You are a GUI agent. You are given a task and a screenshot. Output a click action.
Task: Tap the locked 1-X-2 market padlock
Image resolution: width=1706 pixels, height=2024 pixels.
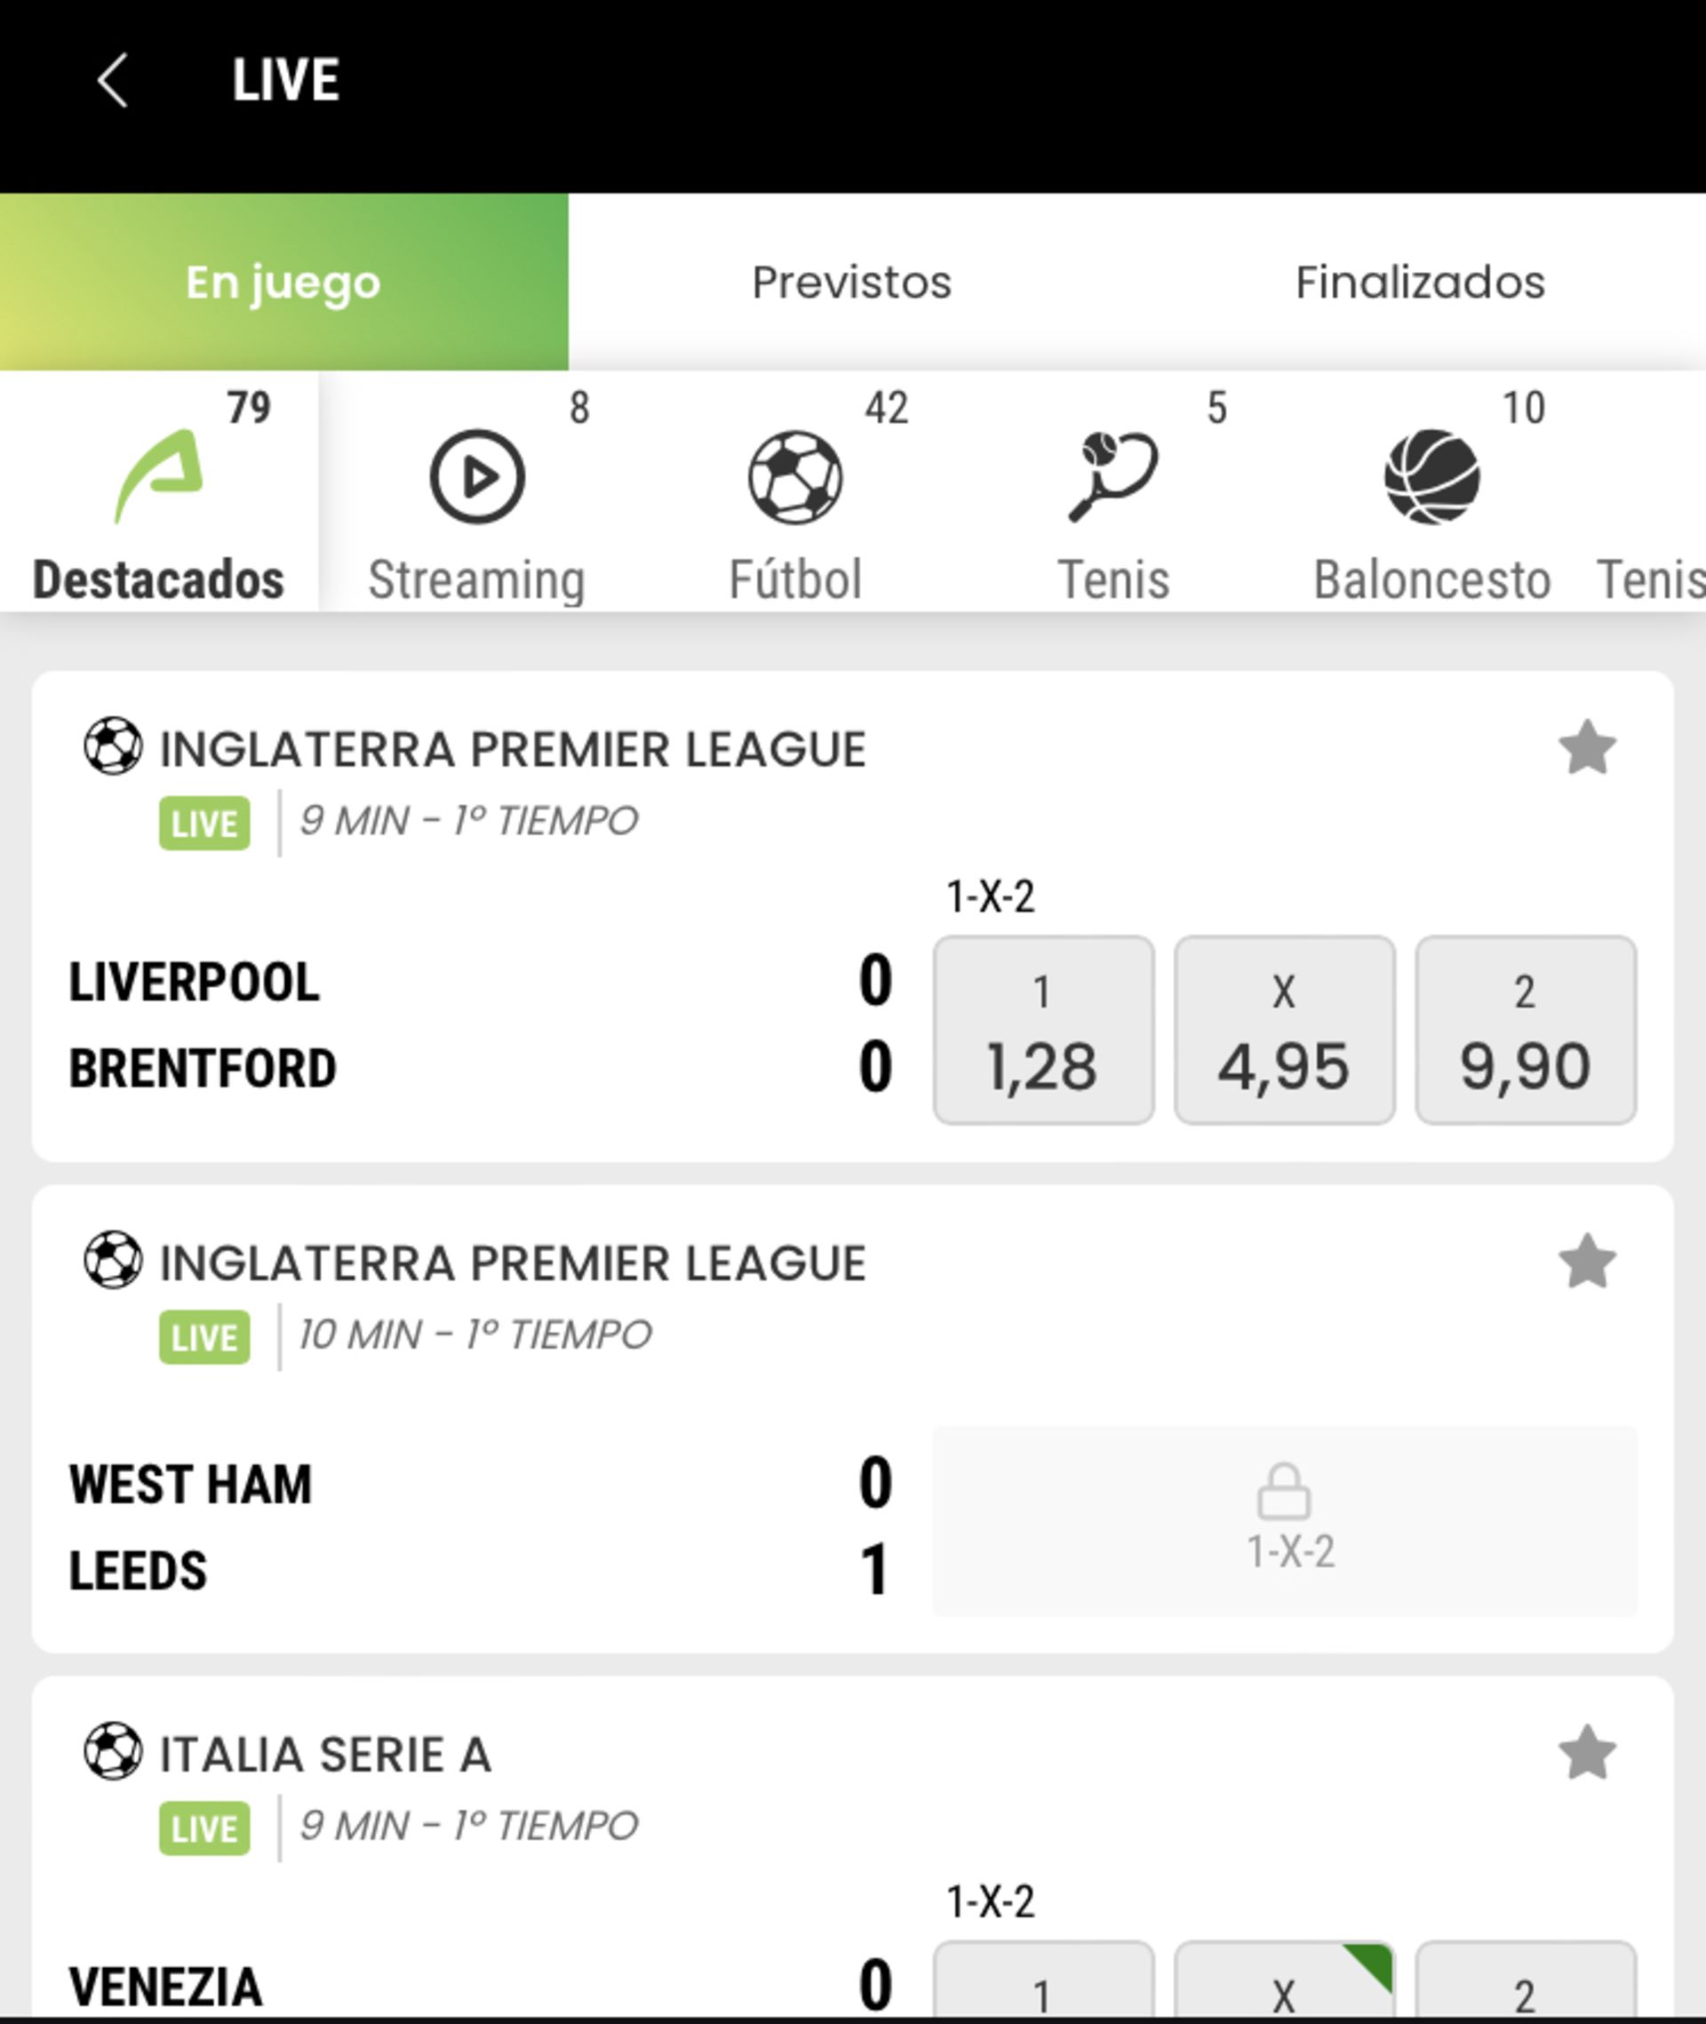(1283, 1491)
